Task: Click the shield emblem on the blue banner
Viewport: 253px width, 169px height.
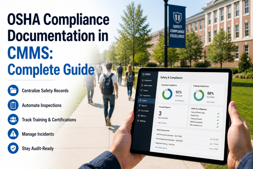Action: coord(177,17)
